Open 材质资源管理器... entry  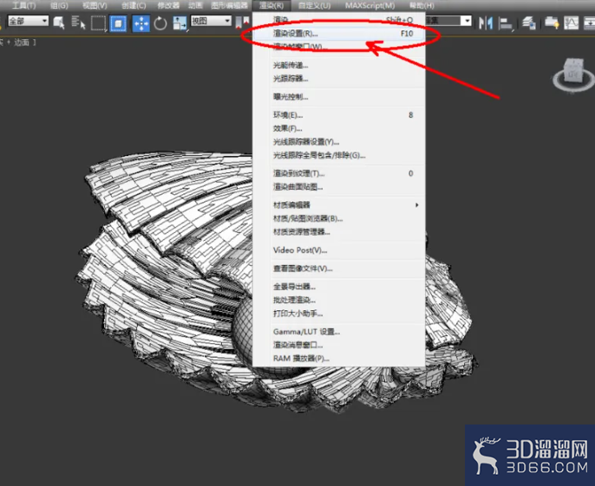tap(339, 232)
